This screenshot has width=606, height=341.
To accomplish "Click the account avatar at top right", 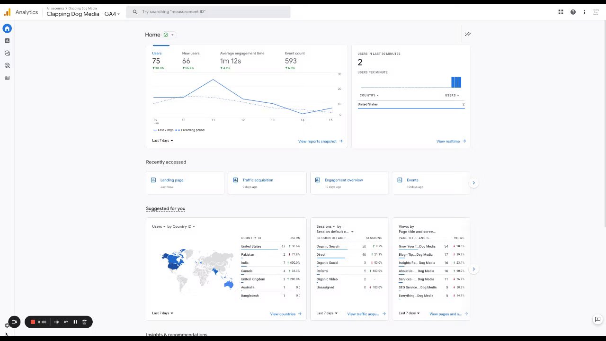I will point(596,12).
